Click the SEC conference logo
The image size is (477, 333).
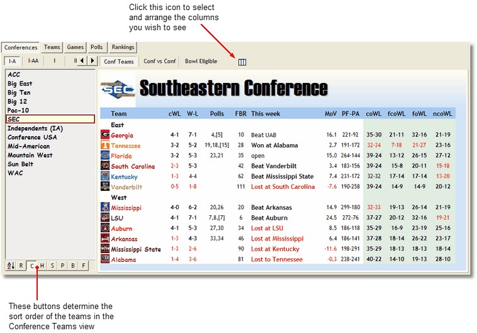tap(118, 89)
